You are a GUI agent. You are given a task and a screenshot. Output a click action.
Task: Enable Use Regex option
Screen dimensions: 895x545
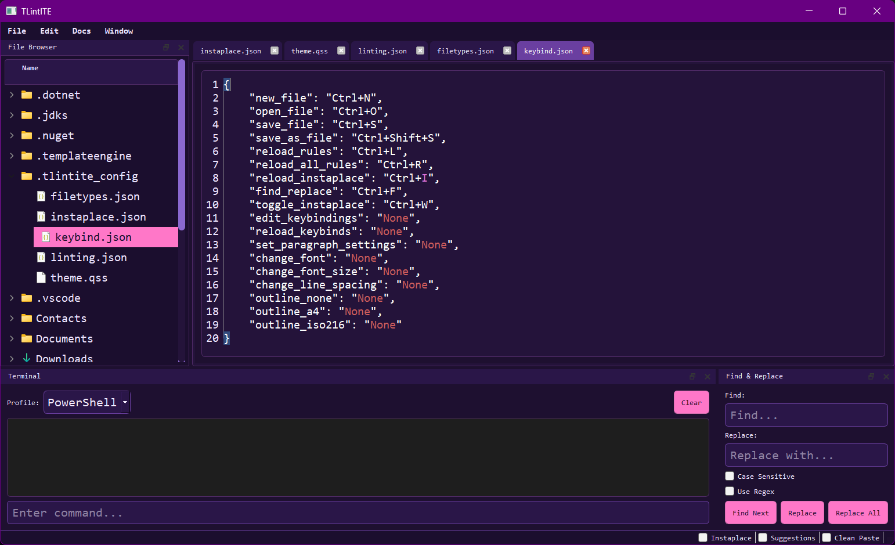coord(729,491)
